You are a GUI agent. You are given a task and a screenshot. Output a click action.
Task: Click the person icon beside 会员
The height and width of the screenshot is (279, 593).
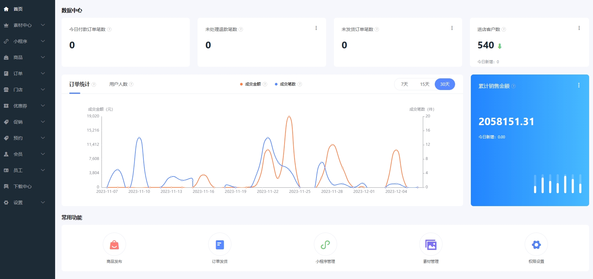(x=6, y=154)
